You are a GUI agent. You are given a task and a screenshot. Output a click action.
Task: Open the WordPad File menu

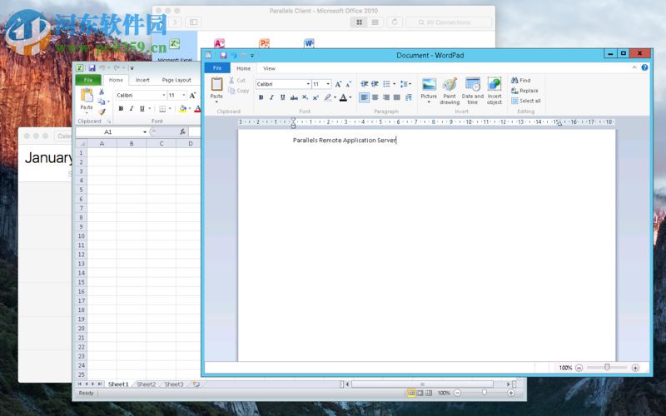pos(217,68)
